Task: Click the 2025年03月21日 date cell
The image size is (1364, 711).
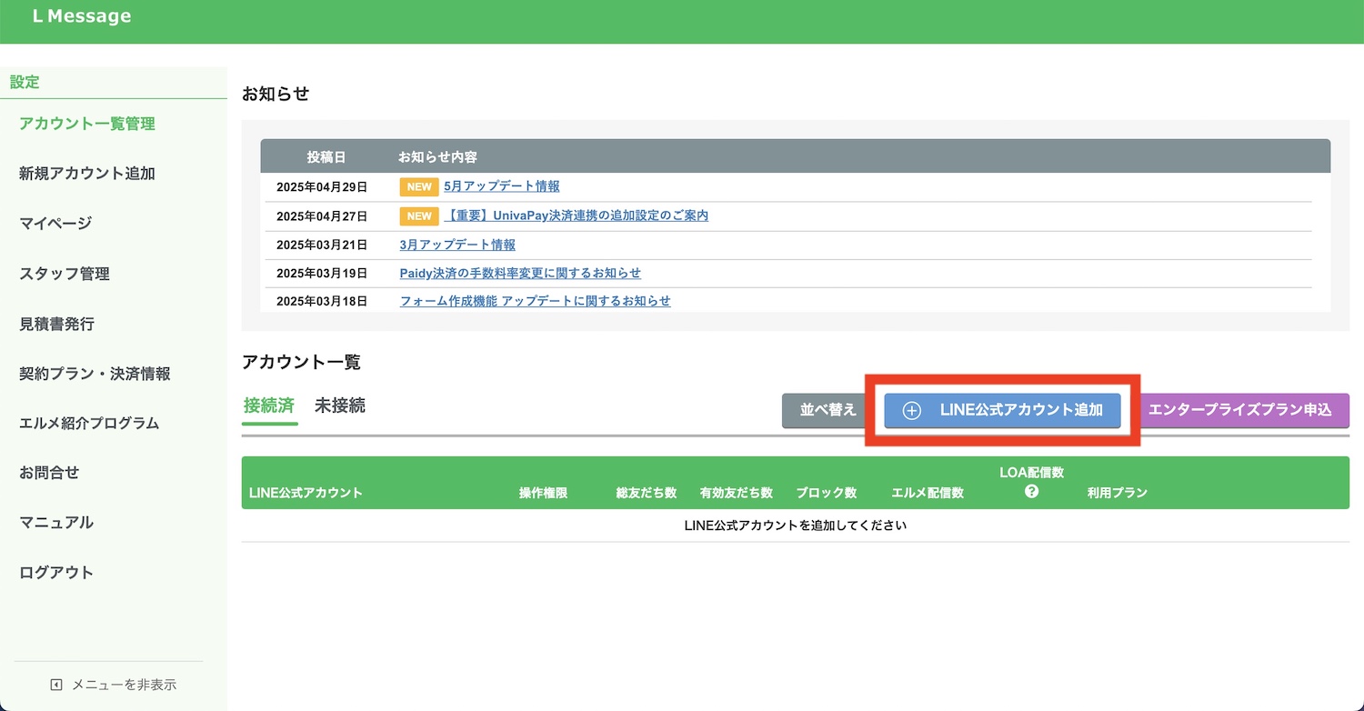Action: (322, 245)
